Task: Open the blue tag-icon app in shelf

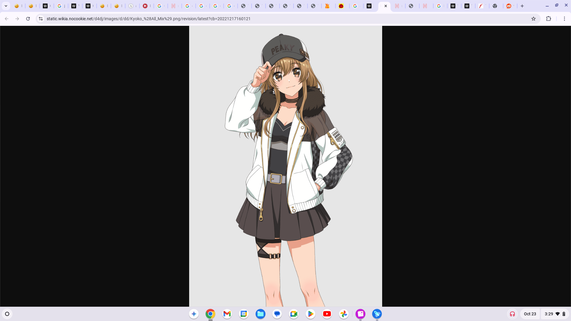Action: 377,314
